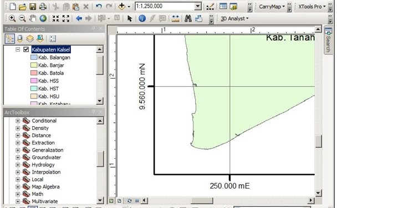Switch to List By Selection
Image resolution: width=398 pixels, height=208 pixels.
[x=40, y=39]
